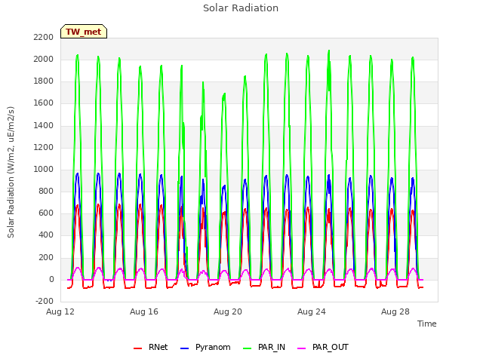Select the Aug 16 x-axis tick label
This screenshot has height=362, width=483.
[144, 311]
